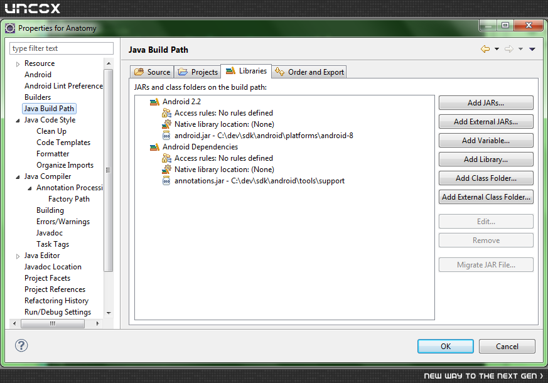Select Run/Debug Settings tree item
Viewport: 548px width, 383px height.
(58, 312)
